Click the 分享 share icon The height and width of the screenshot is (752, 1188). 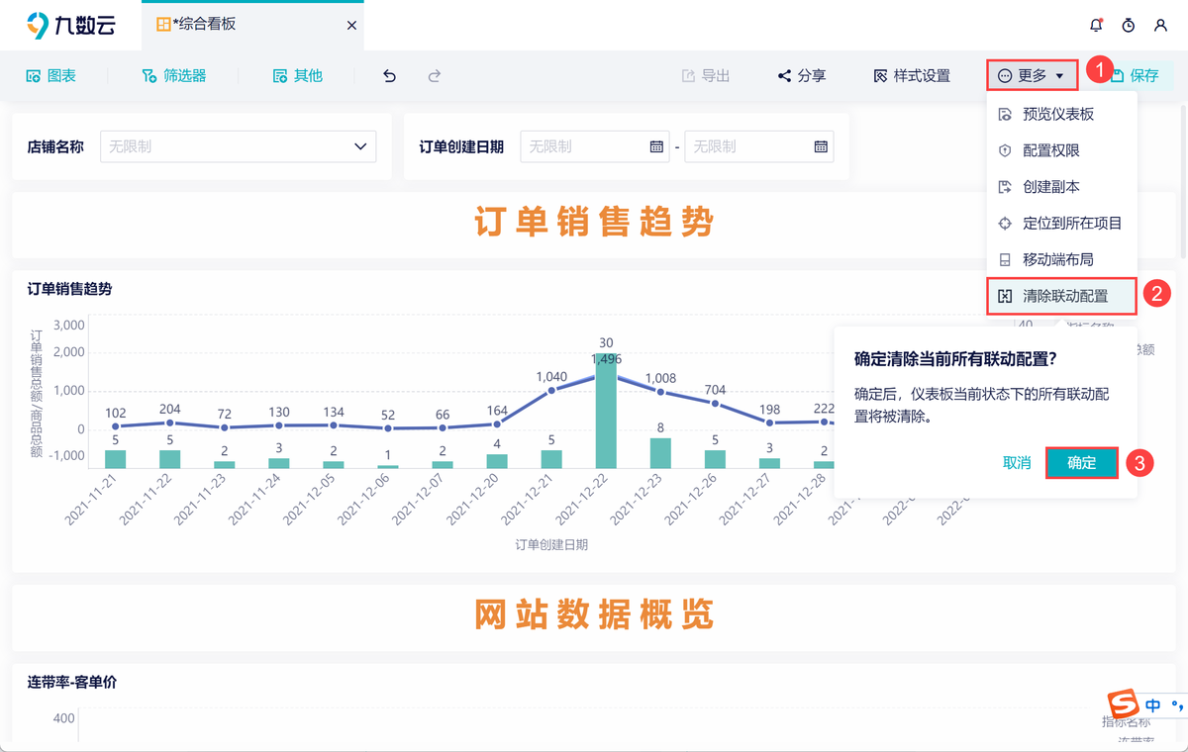pyautogui.click(x=800, y=74)
